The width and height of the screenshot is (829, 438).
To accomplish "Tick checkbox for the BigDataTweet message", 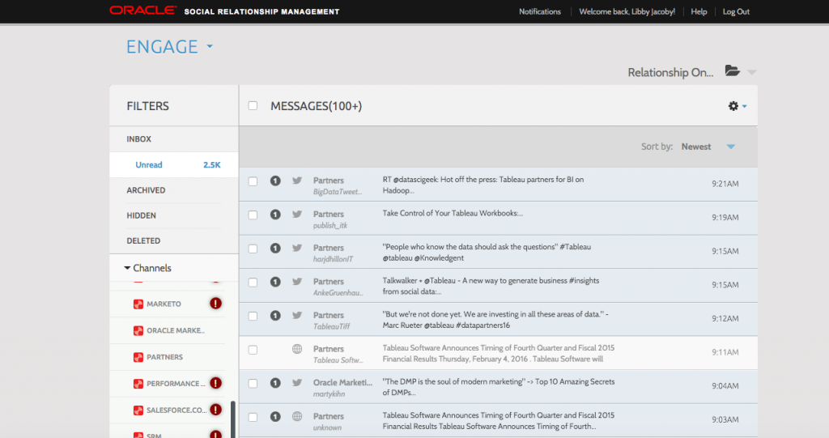I will pyautogui.click(x=253, y=181).
